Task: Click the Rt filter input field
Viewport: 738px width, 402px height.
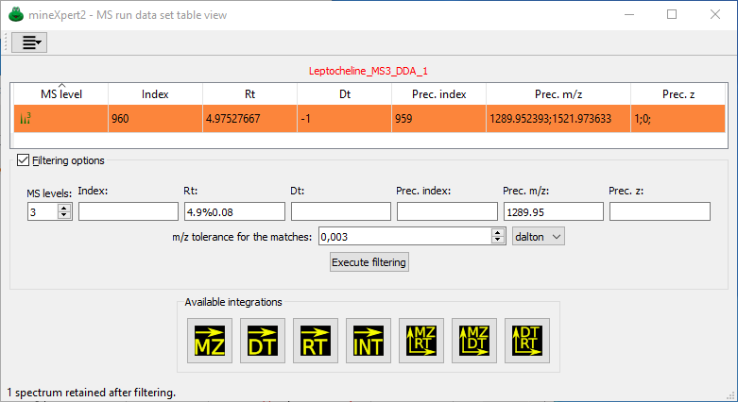Action: [x=233, y=212]
